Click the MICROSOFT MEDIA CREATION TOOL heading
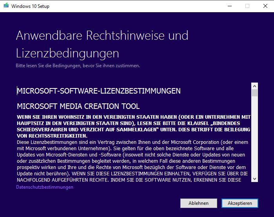 78,106
